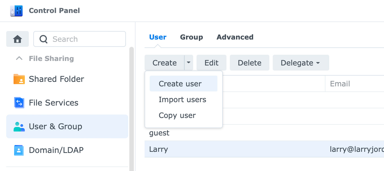Select Import users menu option
Screen dimensions: 384x171
pos(182,100)
